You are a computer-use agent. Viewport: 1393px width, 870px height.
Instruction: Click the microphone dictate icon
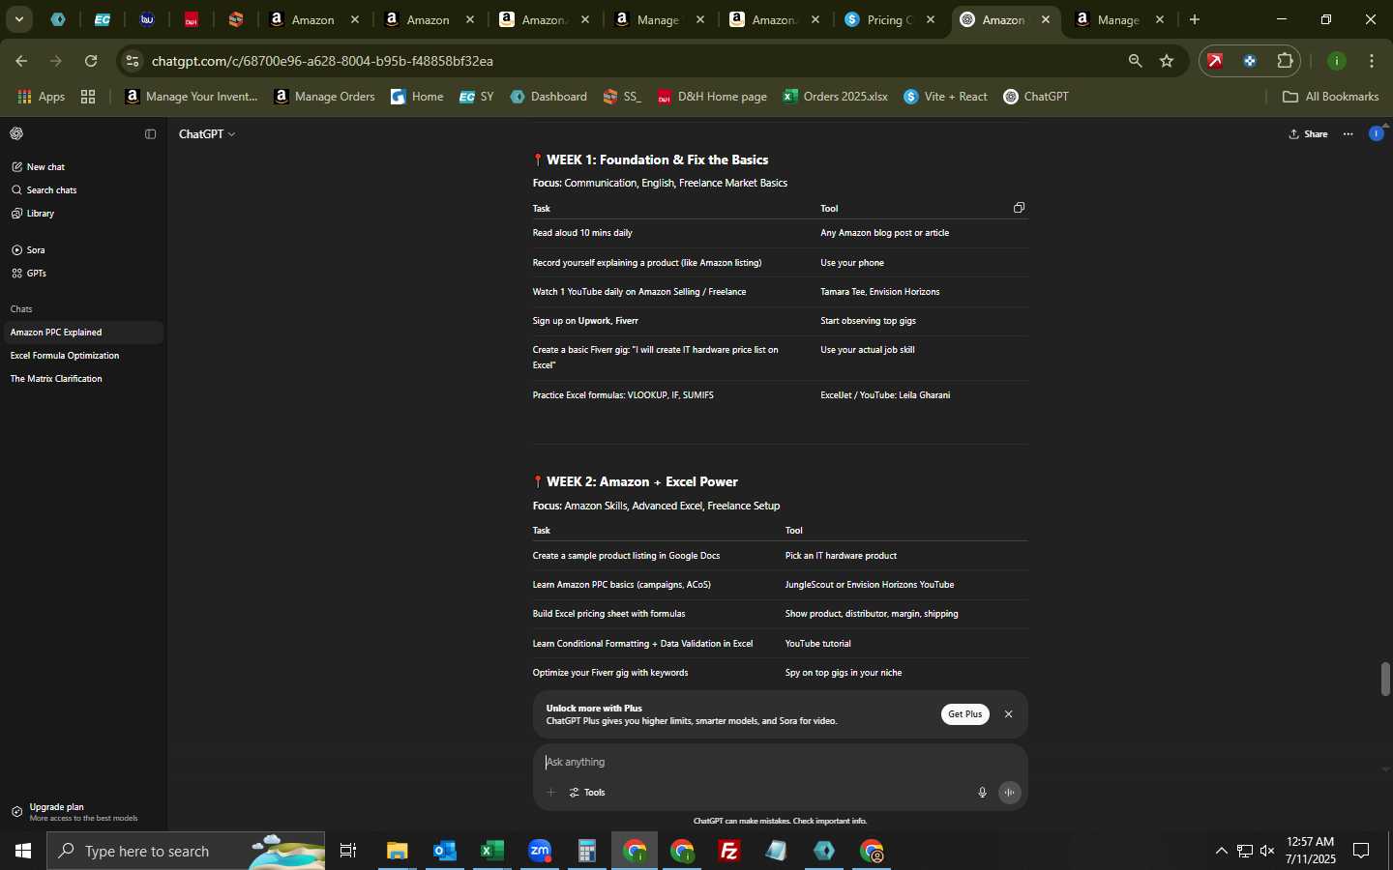click(x=982, y=793)
